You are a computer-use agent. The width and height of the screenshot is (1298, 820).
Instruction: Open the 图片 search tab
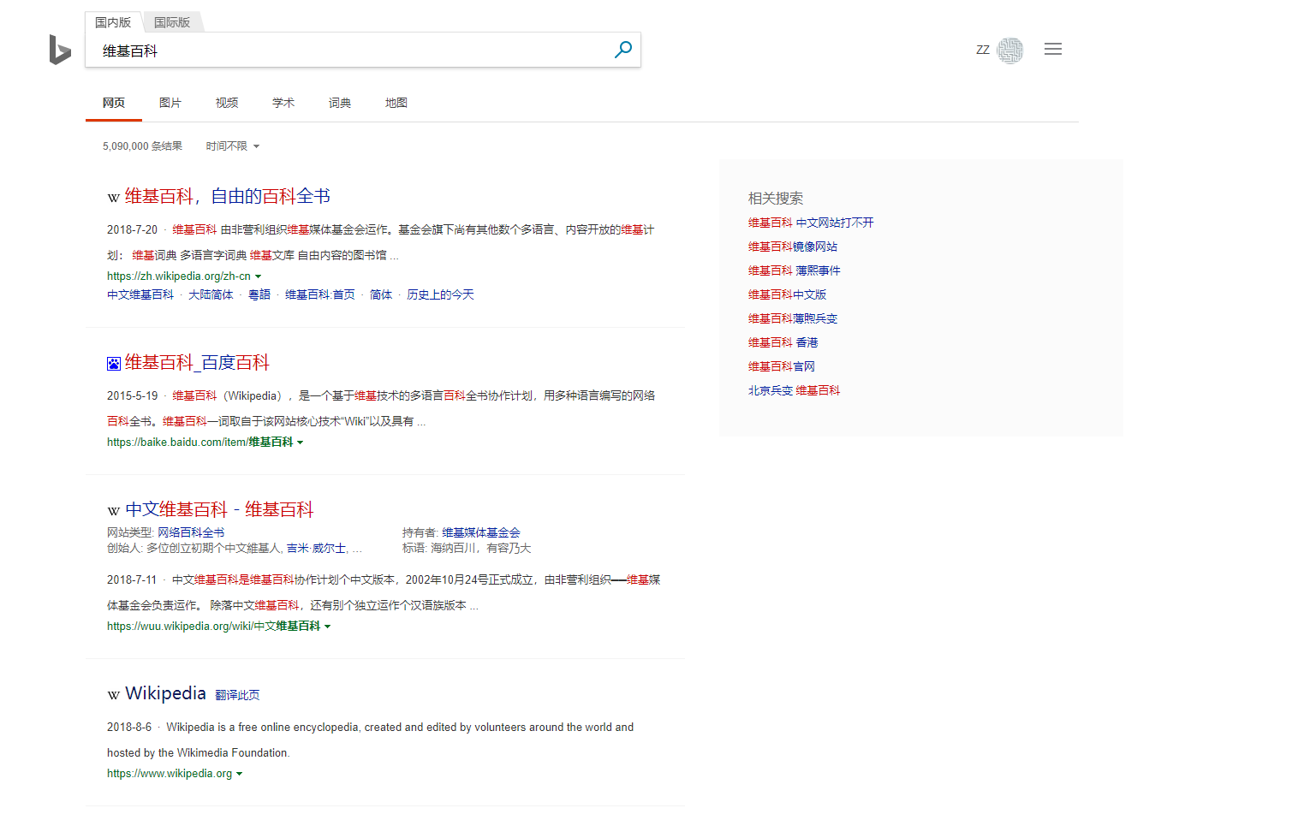coord(170,102)
